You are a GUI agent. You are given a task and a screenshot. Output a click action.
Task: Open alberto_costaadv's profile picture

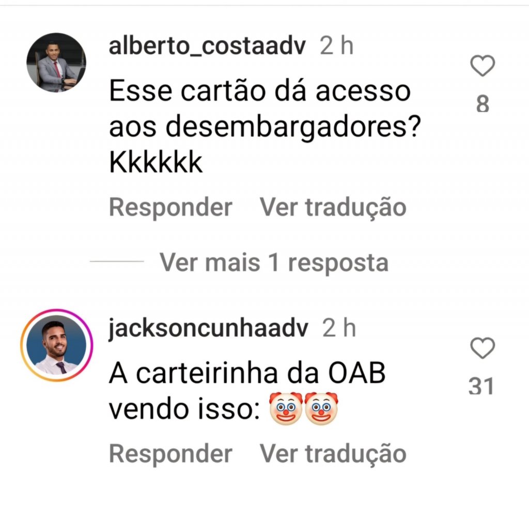click(x=56, y=62)
